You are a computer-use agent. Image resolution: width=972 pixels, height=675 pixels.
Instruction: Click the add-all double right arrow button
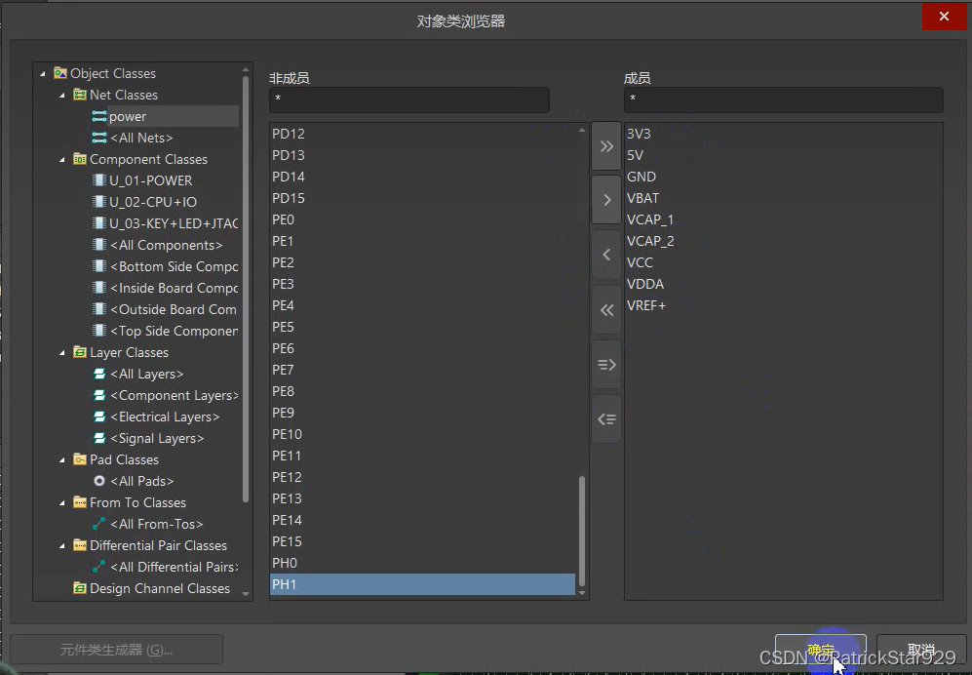coord(606,146)
